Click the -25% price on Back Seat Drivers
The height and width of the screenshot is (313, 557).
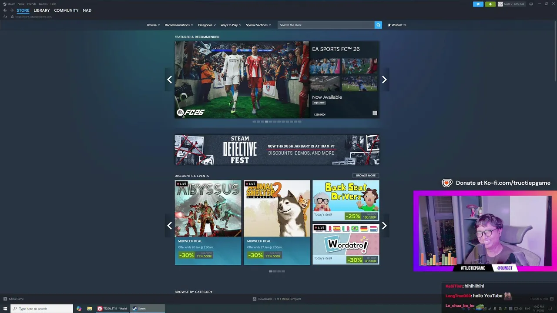pyautogui.click(x=361, y=216)
